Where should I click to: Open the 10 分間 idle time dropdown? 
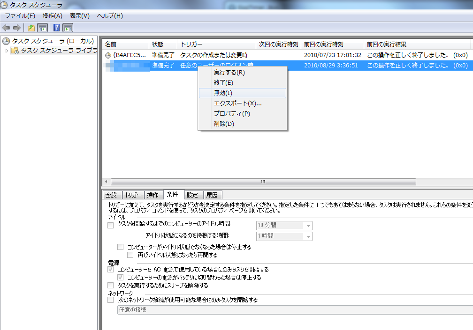(308, 226)
